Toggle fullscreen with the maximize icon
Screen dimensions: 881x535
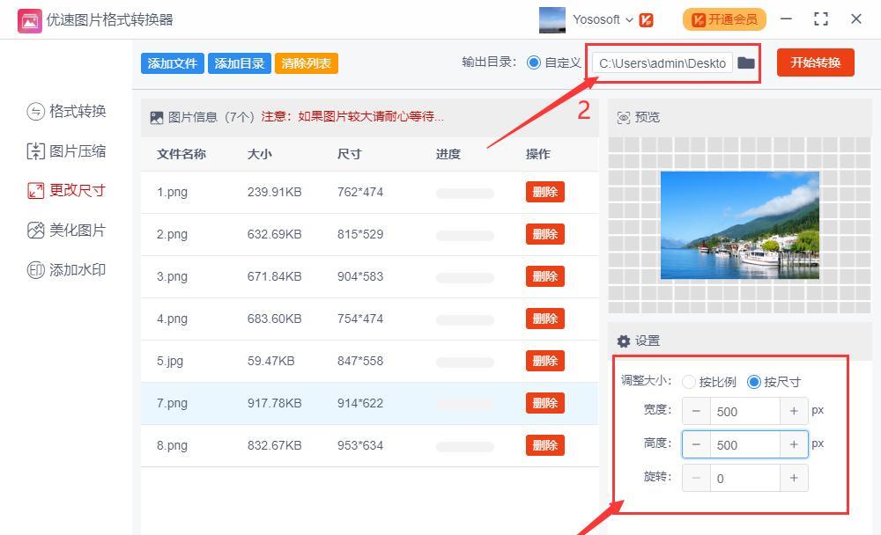click(x=821, y=19)
